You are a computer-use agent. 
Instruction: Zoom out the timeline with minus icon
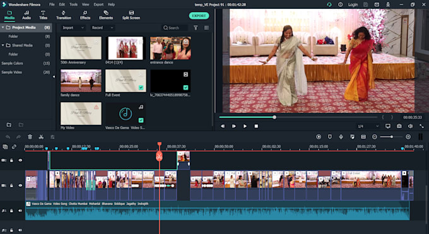click(x=375, y=137)
